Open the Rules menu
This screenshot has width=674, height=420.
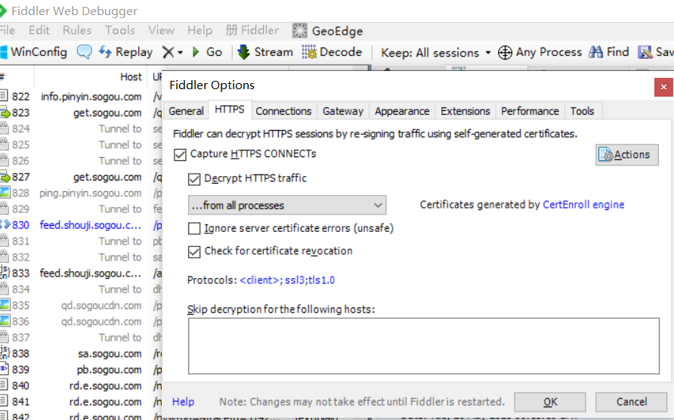coord(77,30)
